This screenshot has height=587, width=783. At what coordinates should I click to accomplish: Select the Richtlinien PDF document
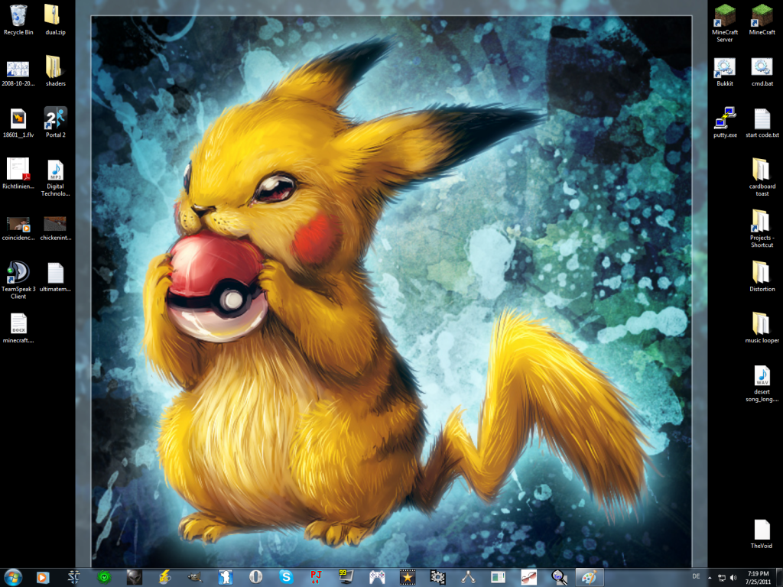tap(18, 174)
